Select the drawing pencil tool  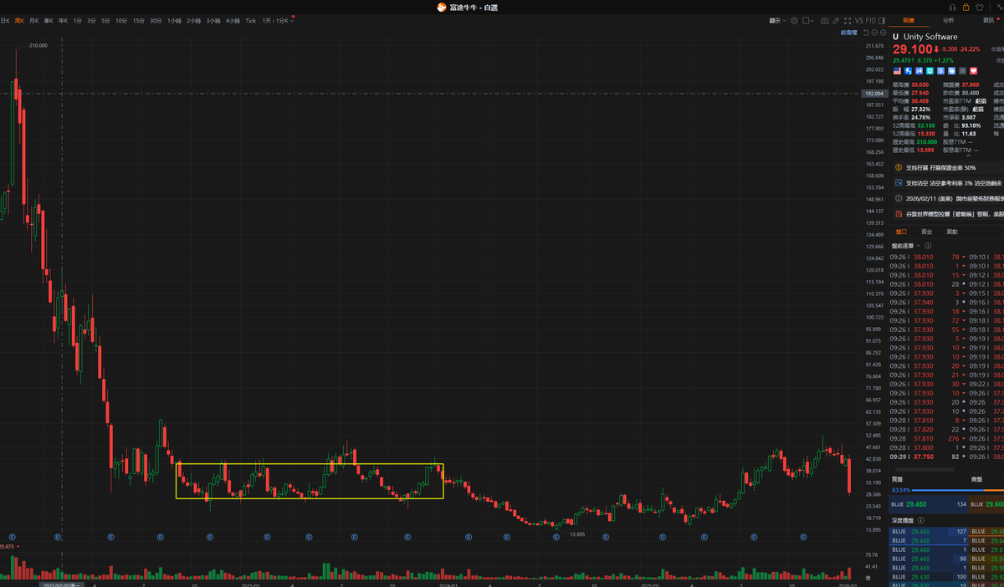tap(836, 20)
